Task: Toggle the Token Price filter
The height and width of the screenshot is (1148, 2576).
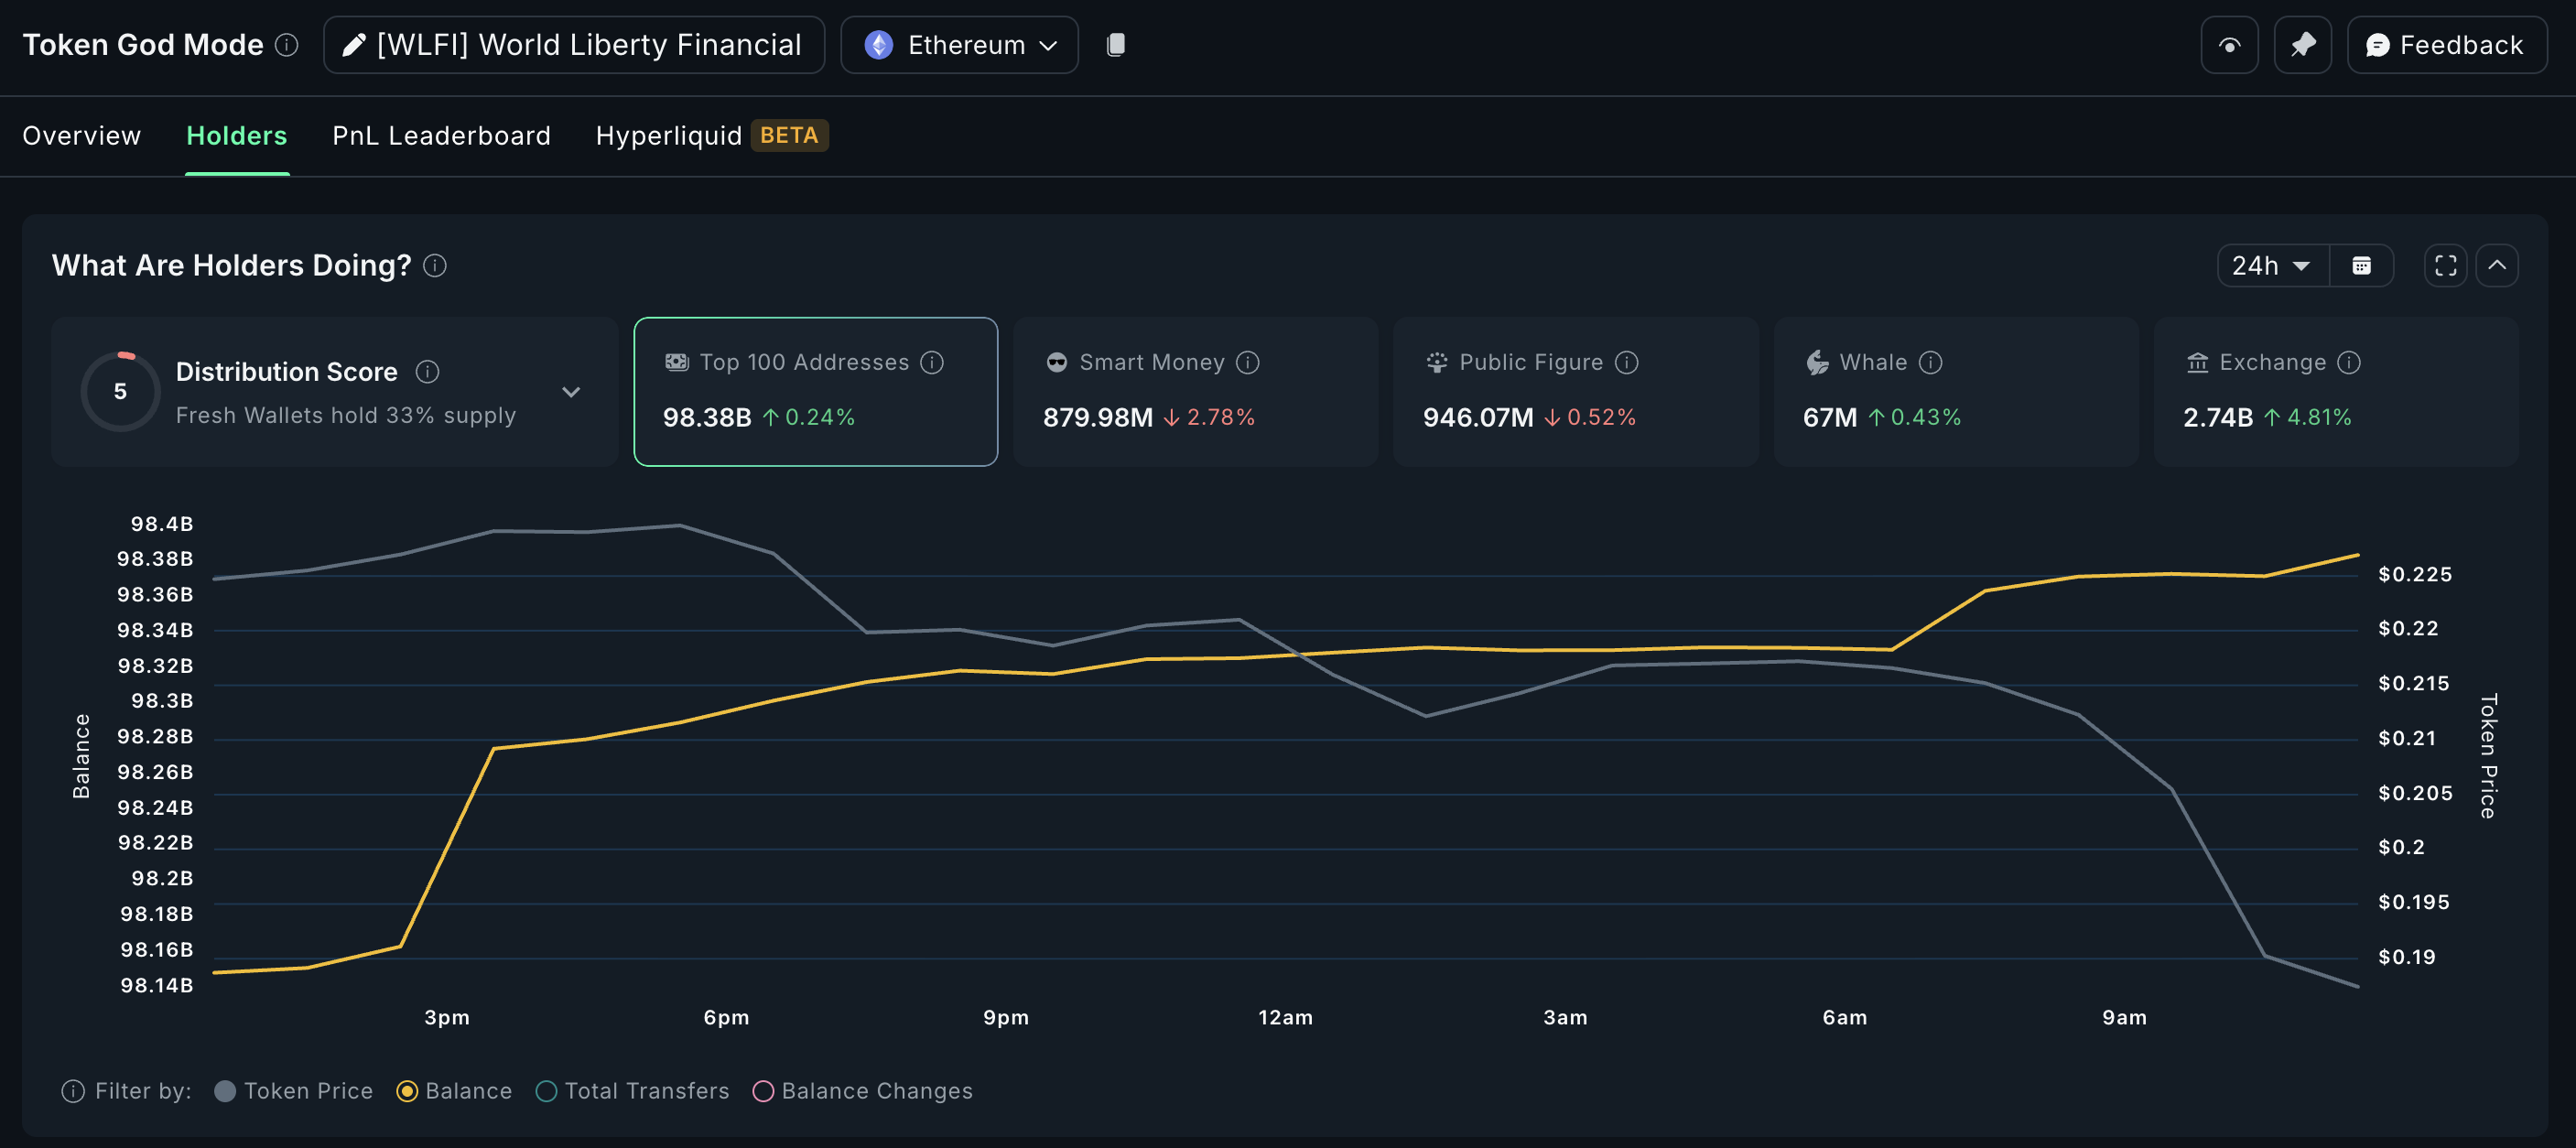Action: [x=225, y=1091]
